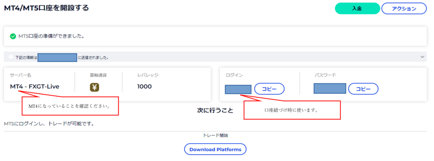The height and width of the screenshot is (161, 434).
Task: Click the MT4になっていることを確認ください callout box
Action: pos(70,106)
